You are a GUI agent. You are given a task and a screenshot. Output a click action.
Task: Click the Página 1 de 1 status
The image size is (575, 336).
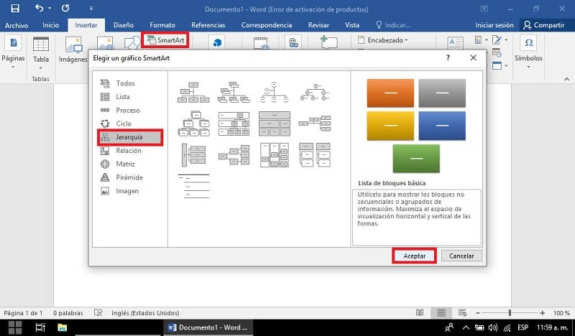pos(23,313)
